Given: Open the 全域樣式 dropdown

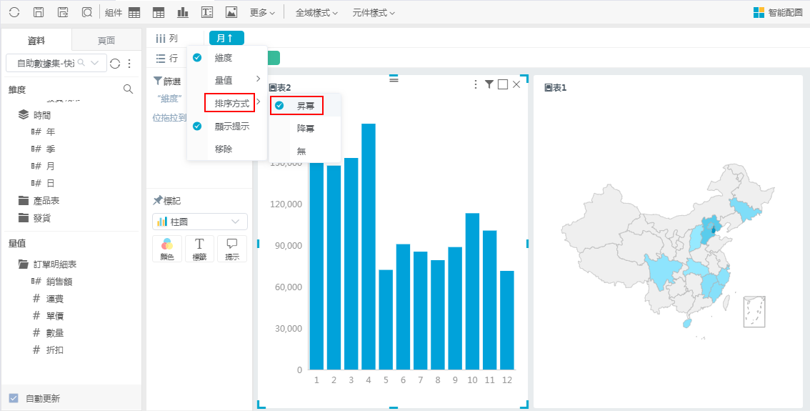Looking at the screenshot, I should (316, 13).
